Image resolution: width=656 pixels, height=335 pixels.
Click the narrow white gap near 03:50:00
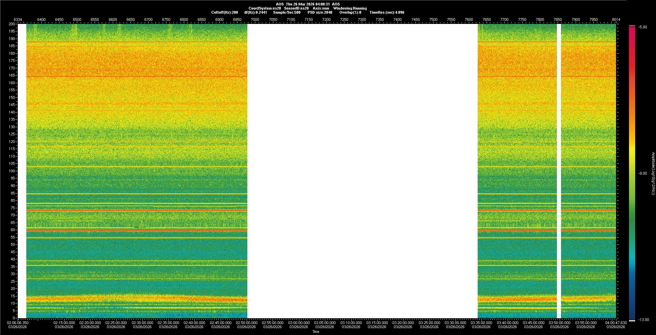[559, 171]
